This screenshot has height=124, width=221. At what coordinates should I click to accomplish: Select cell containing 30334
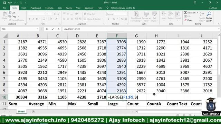pos(18,97)
